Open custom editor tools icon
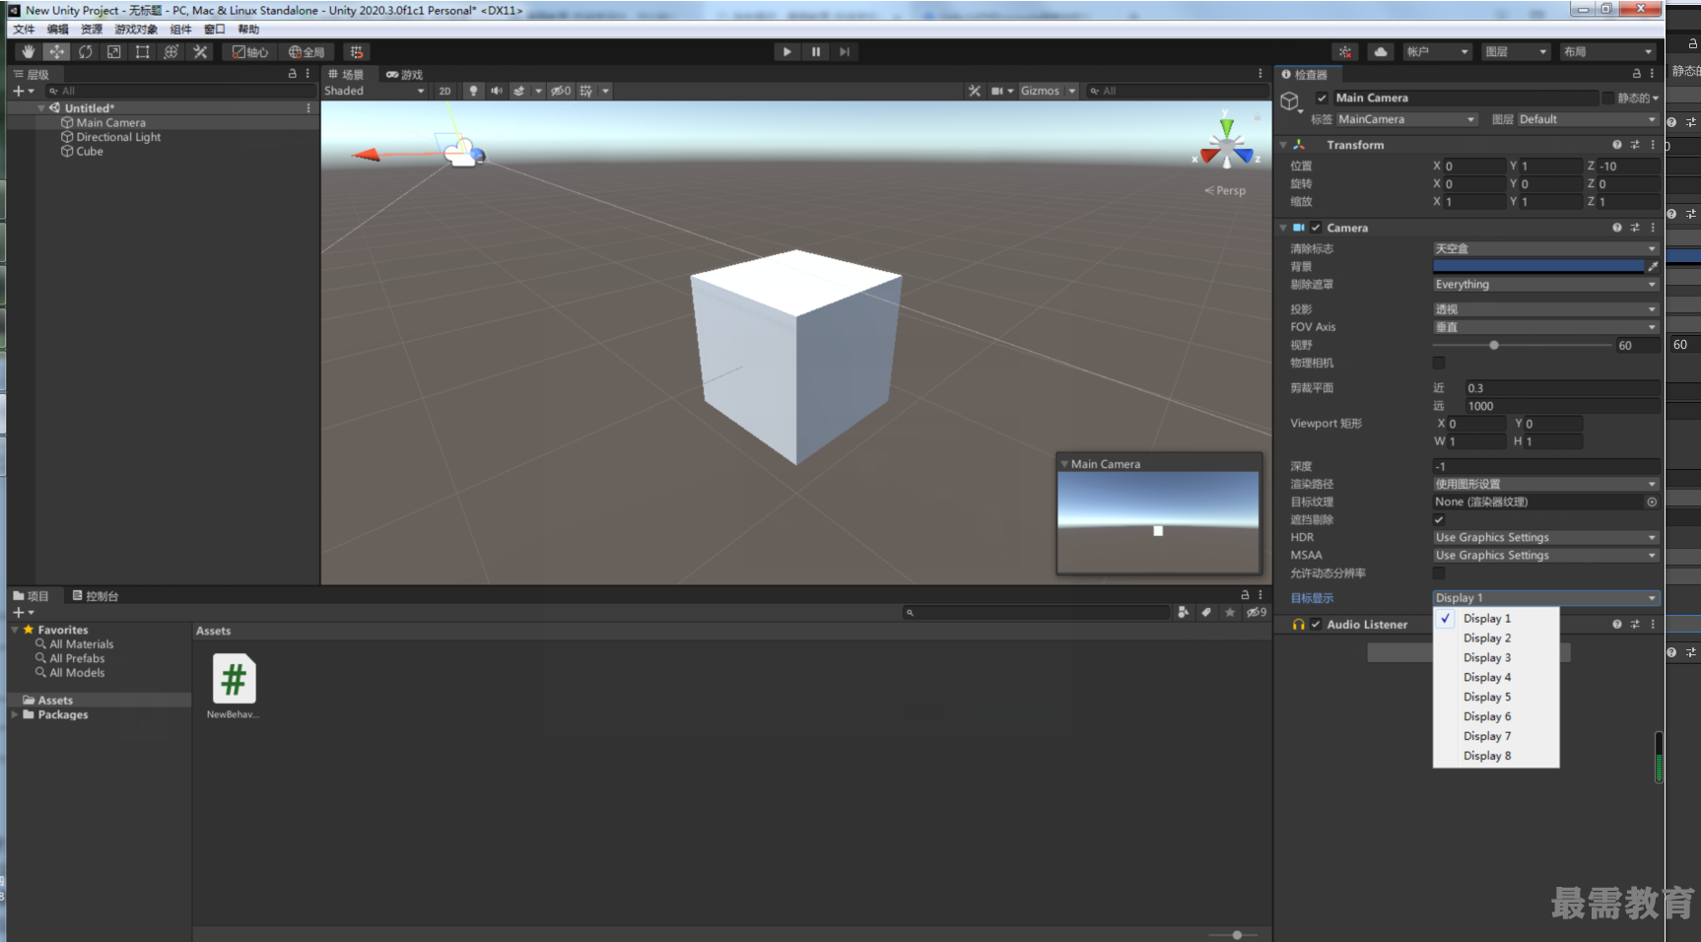Viewport: 1701px width, 942px height. point(200,51)
